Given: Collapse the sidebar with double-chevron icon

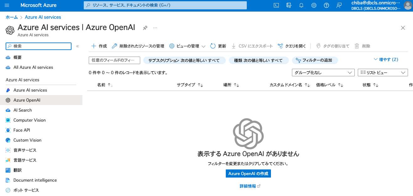Looking at the screenshot, I should pyautogui.click(x=77, y=46).
